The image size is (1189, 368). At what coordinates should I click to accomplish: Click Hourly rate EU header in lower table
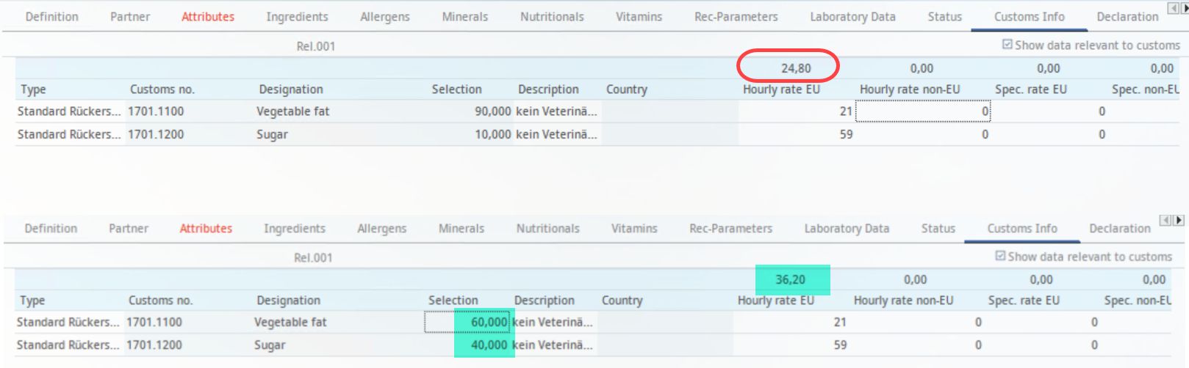tap(775, 301)
